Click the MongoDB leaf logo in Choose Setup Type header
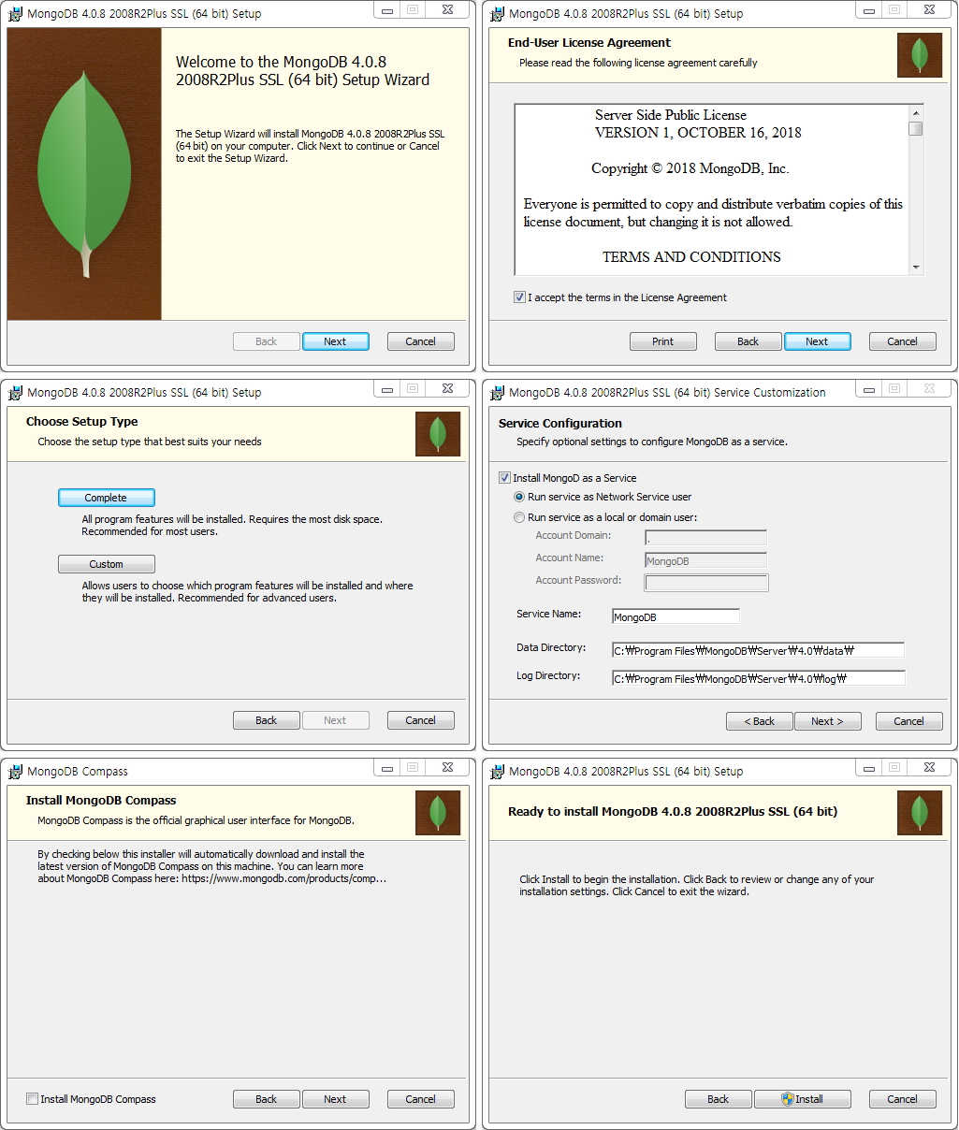Screen dimensions: 959x1130 click(438, 434)
